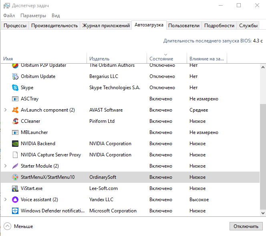Viewport: 266px width, 236px height.
Task: Close the Task Manager window
Action: pos(257,6)
